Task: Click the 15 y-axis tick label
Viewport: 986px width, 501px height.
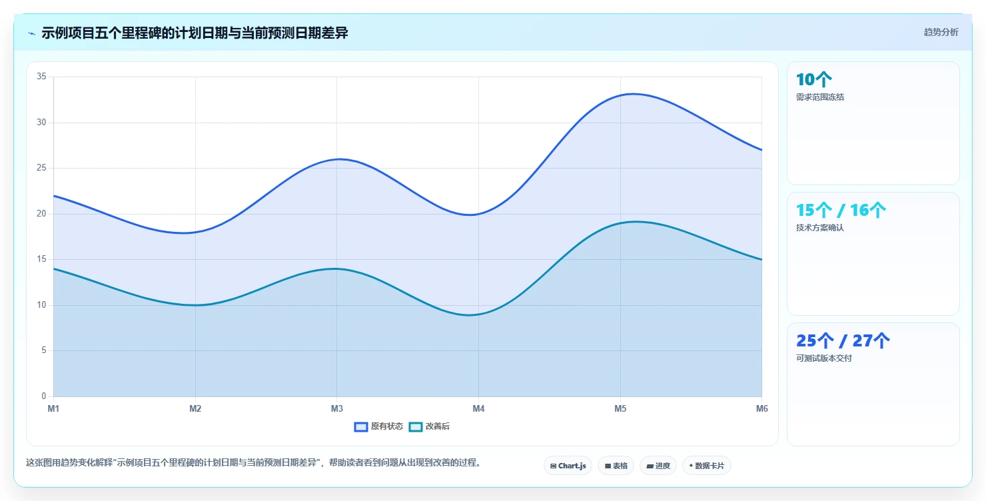Action: [41, 259]
